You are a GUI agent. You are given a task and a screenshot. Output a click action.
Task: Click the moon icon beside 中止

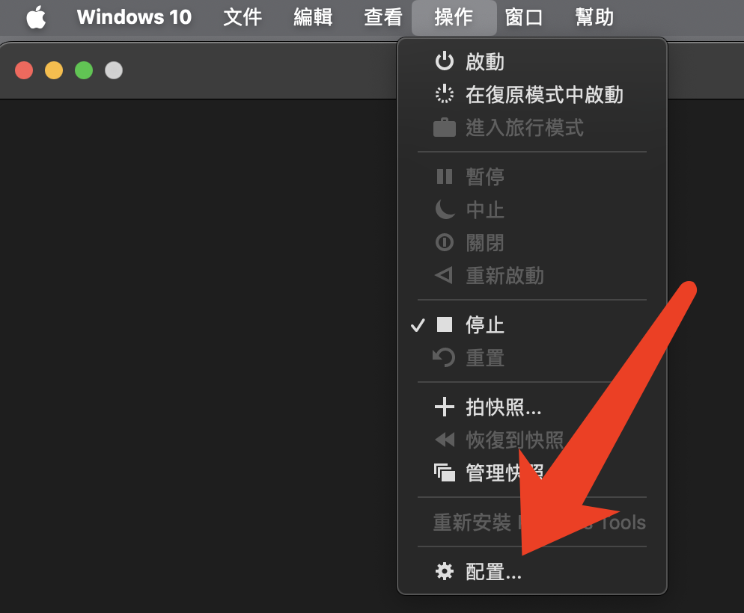[x=445, y=209]
